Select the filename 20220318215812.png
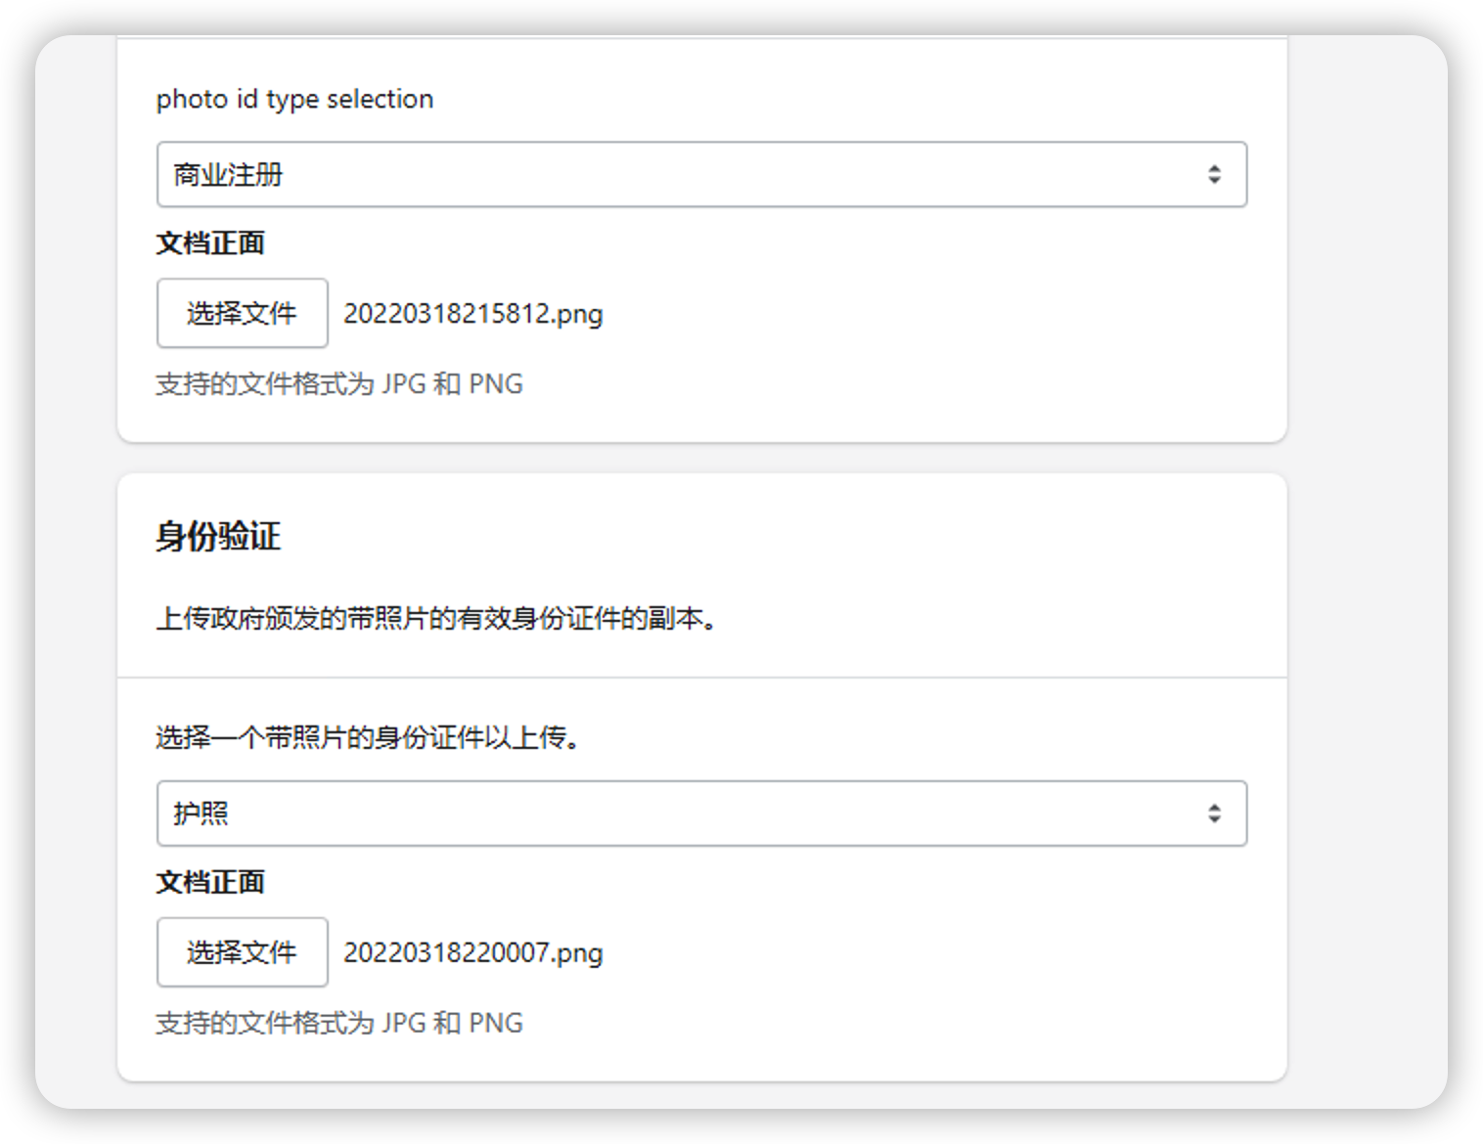 pos(473,314)
